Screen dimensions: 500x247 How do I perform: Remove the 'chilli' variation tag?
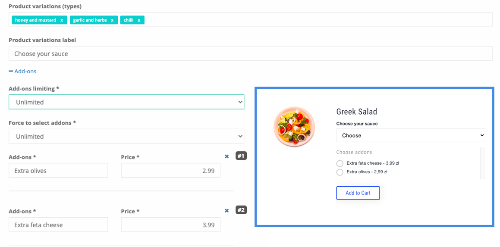pyautogui.click(x=139, y=20)
